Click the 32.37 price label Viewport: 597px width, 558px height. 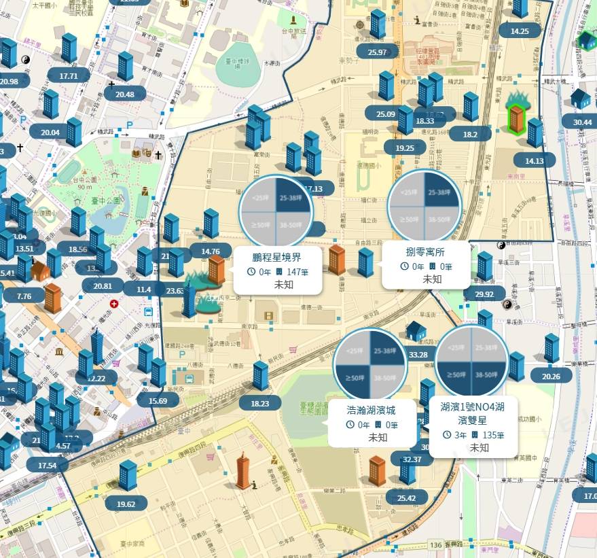[x=412, y=459]
